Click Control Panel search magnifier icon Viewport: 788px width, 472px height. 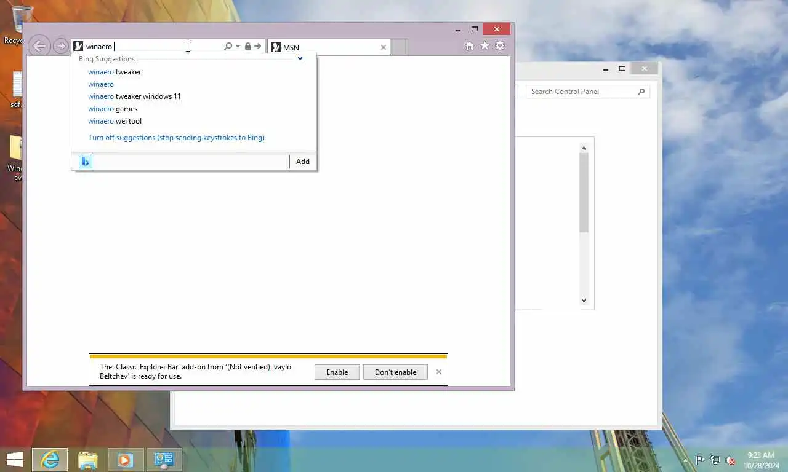[641, 92]
